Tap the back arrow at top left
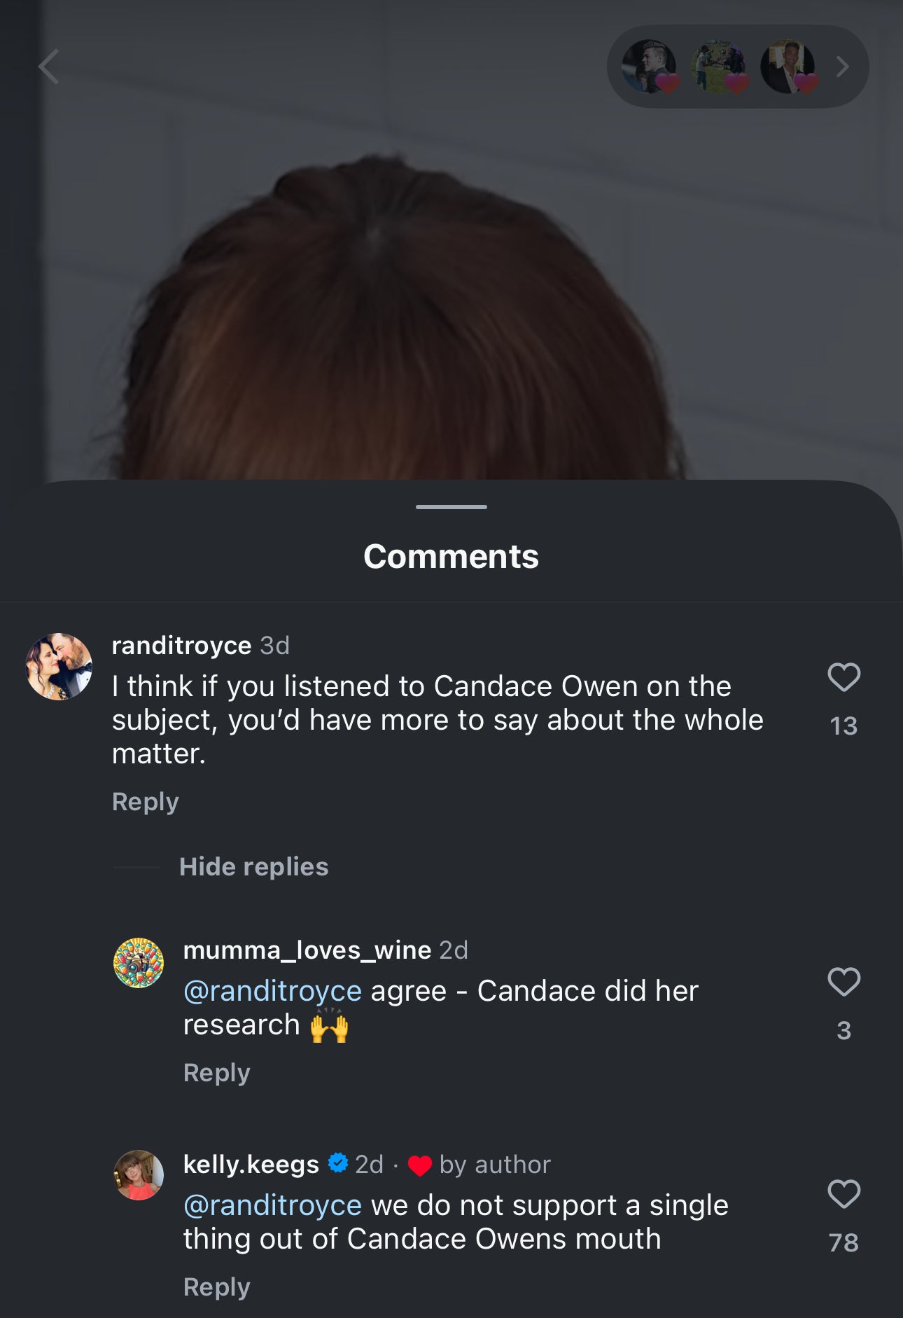This screenshot has height=1318, width=903. [49, 67]
